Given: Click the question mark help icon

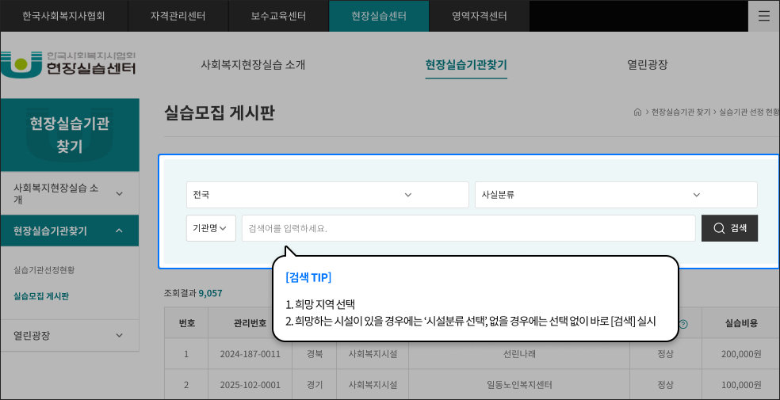Looking at the screenshot, I should 683,324.
